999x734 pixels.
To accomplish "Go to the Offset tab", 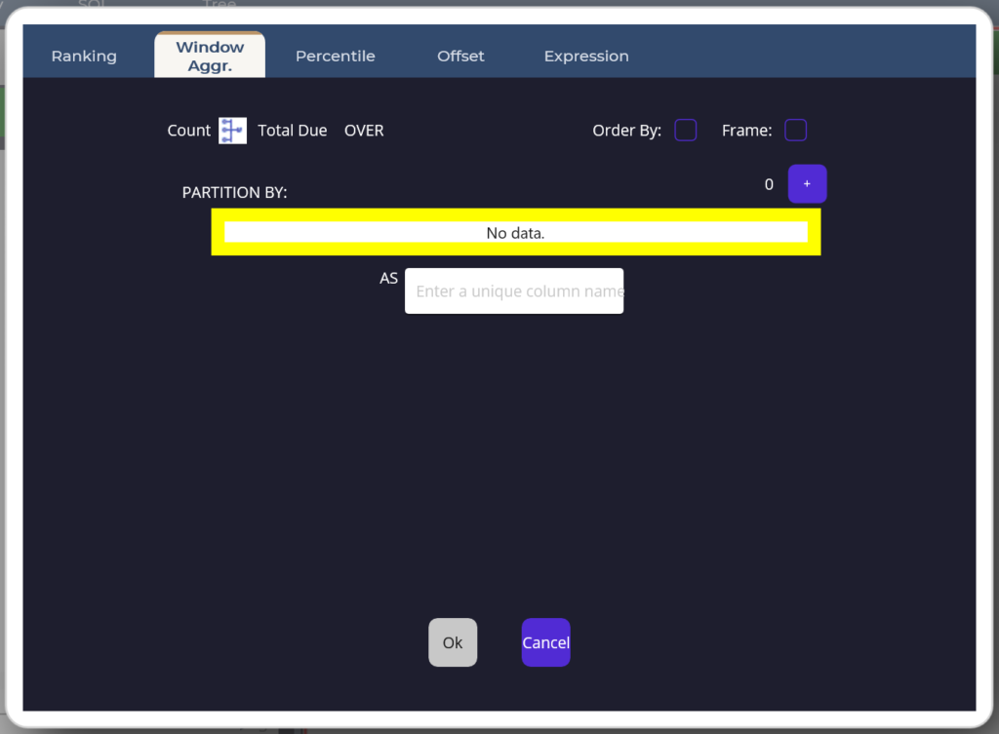I will point(460,56).
